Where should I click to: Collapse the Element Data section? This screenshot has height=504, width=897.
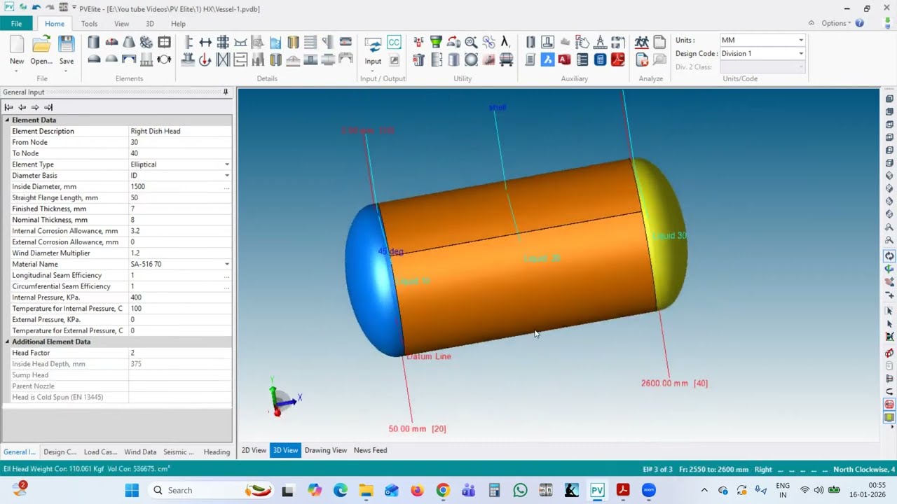click(7, 120)
